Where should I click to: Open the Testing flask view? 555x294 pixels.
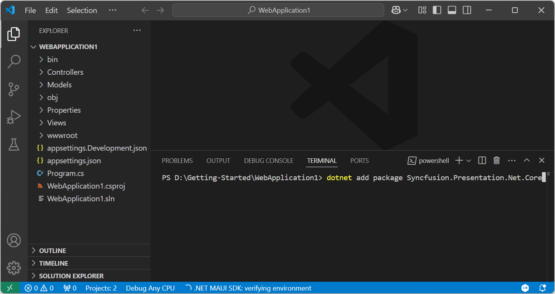point(14,145)
